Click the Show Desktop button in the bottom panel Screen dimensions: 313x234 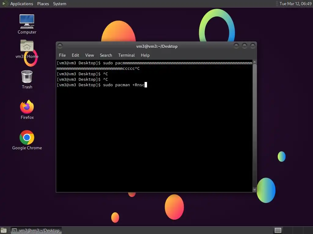coord(4,230)
